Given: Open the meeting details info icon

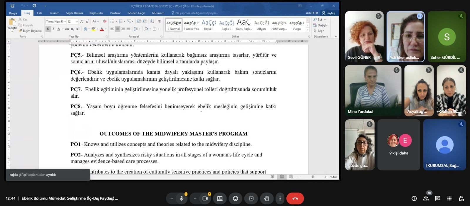Looking at the screenshot, I should click(x=414, y=199).
